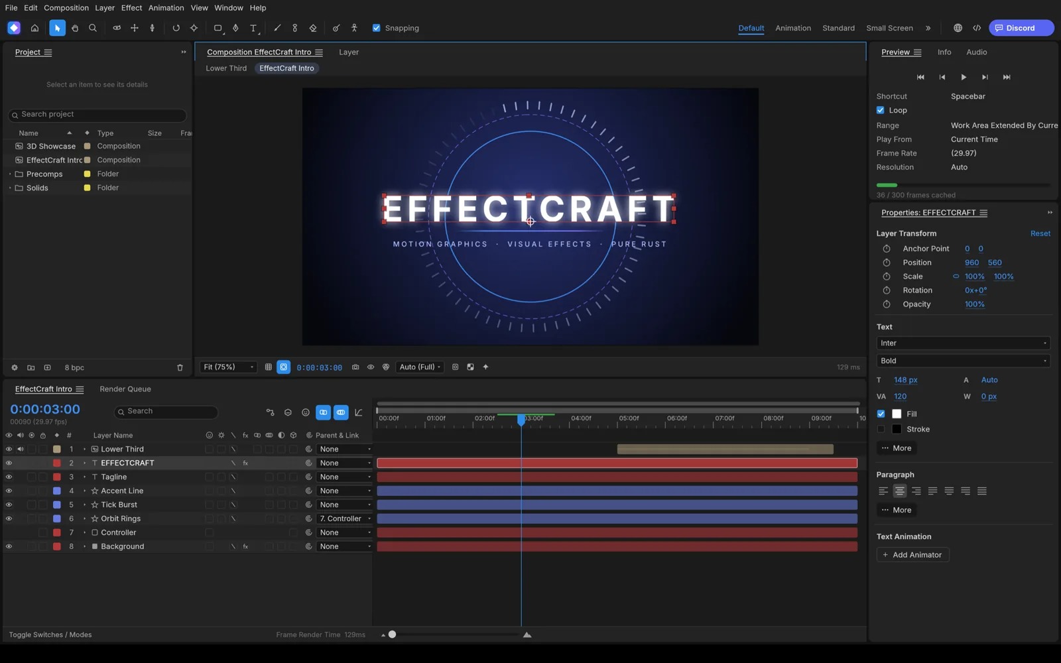Hide the Orbit Rings layer
Screen dimensions: 1061x663
pos(9,518)
